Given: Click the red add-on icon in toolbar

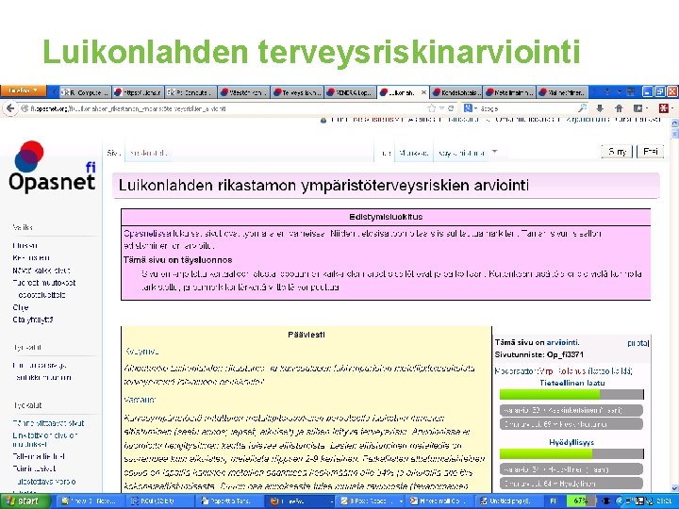Looking at the screenshot, I should (x=663, y=108).
